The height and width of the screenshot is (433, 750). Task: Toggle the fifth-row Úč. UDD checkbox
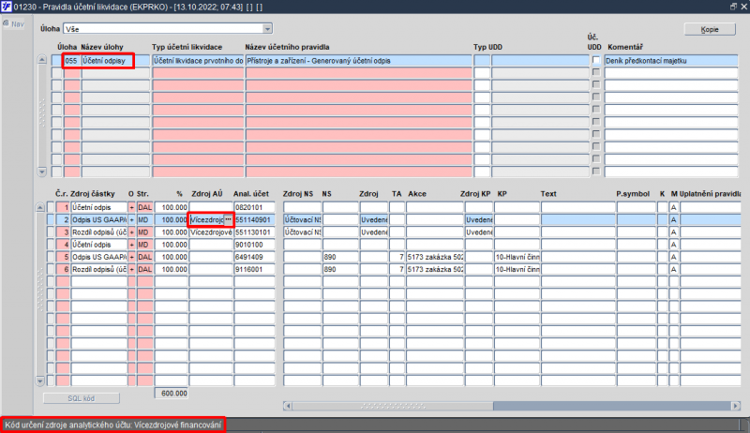point(596,110)
